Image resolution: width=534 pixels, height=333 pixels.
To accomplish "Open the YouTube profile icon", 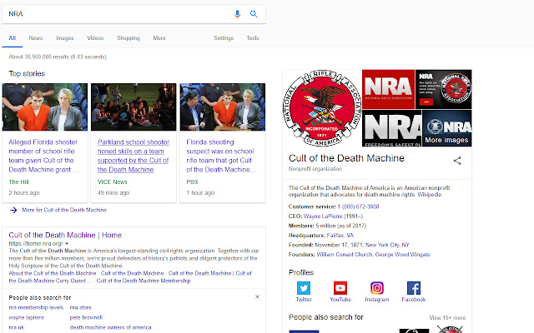I will tap(340, 288).
